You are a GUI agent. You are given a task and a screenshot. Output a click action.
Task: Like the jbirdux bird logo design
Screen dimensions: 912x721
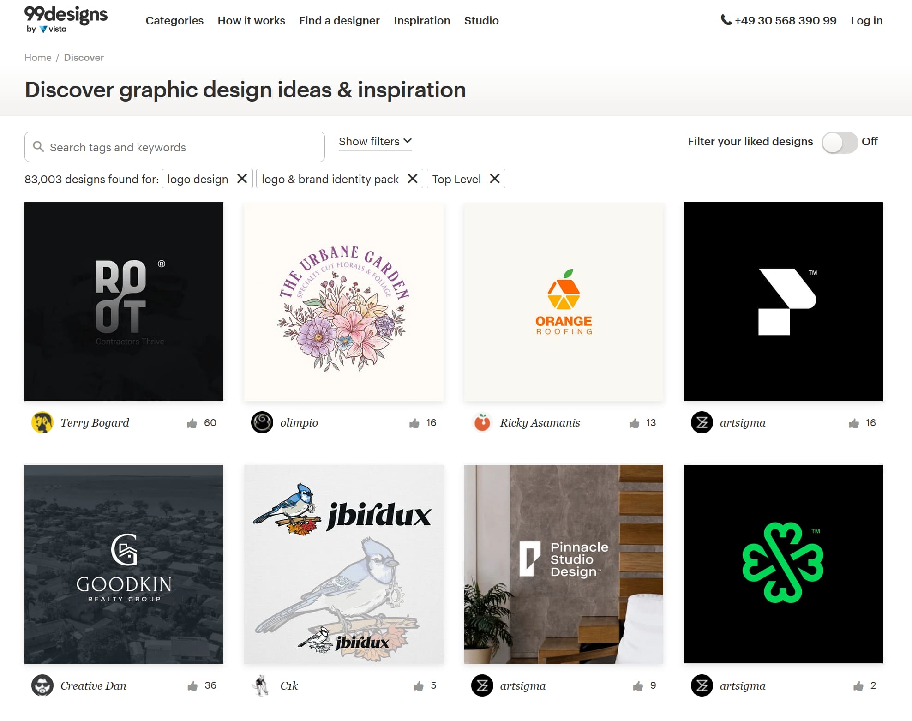pos(419,685)
